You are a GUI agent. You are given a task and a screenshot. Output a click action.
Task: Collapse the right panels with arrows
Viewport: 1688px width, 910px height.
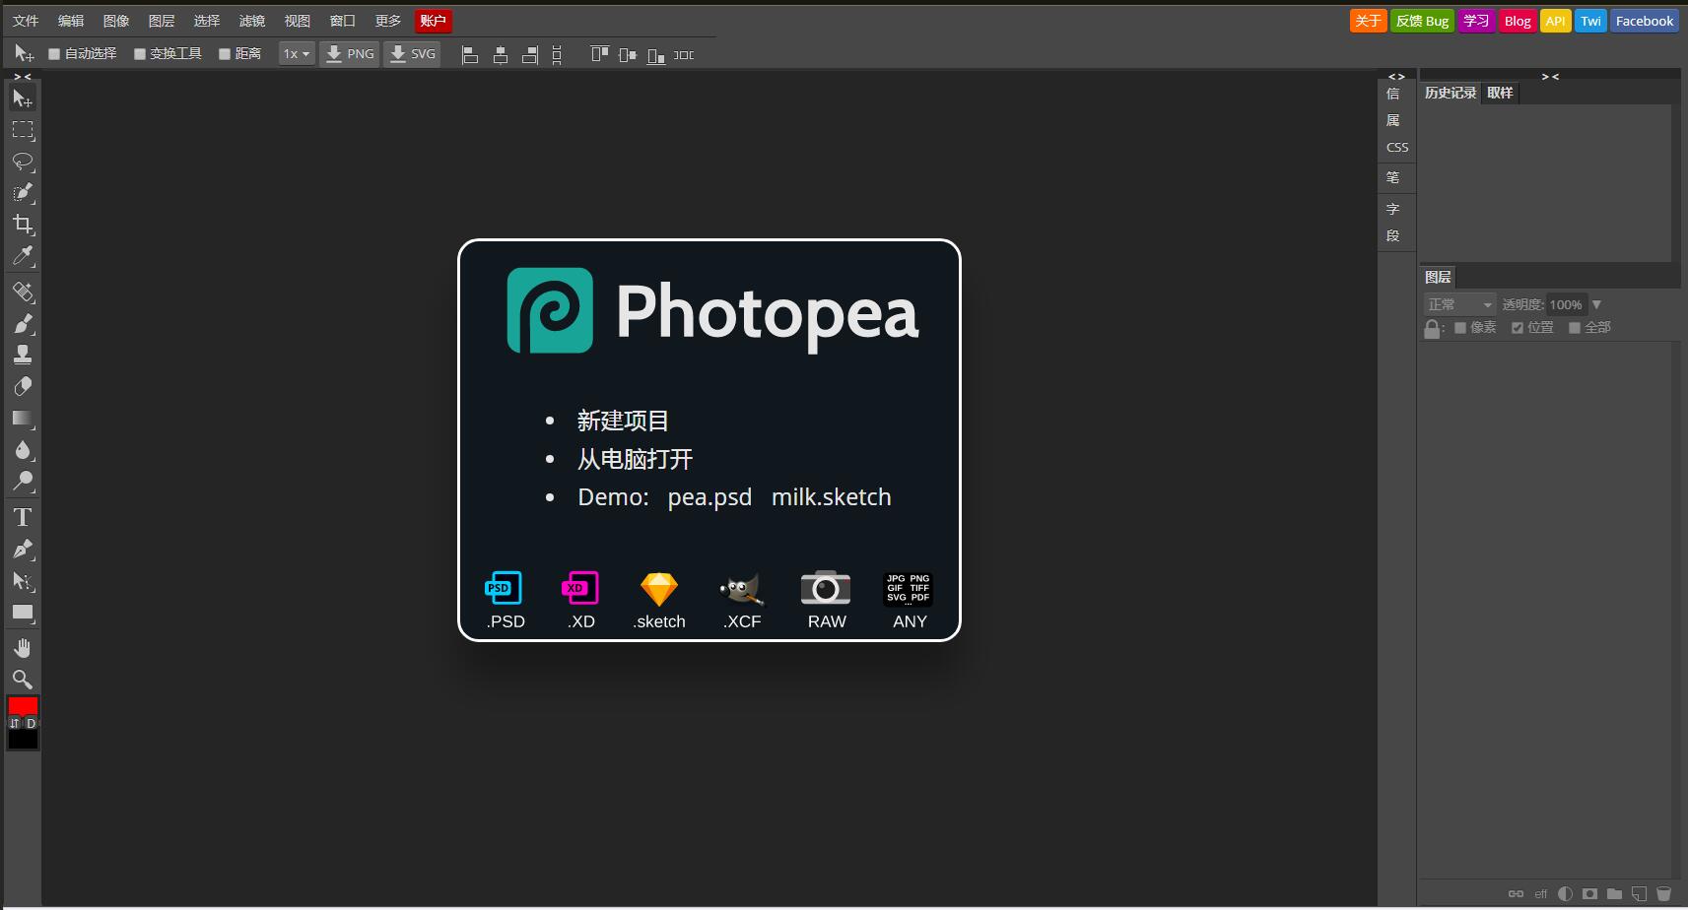coord(1550,76)
